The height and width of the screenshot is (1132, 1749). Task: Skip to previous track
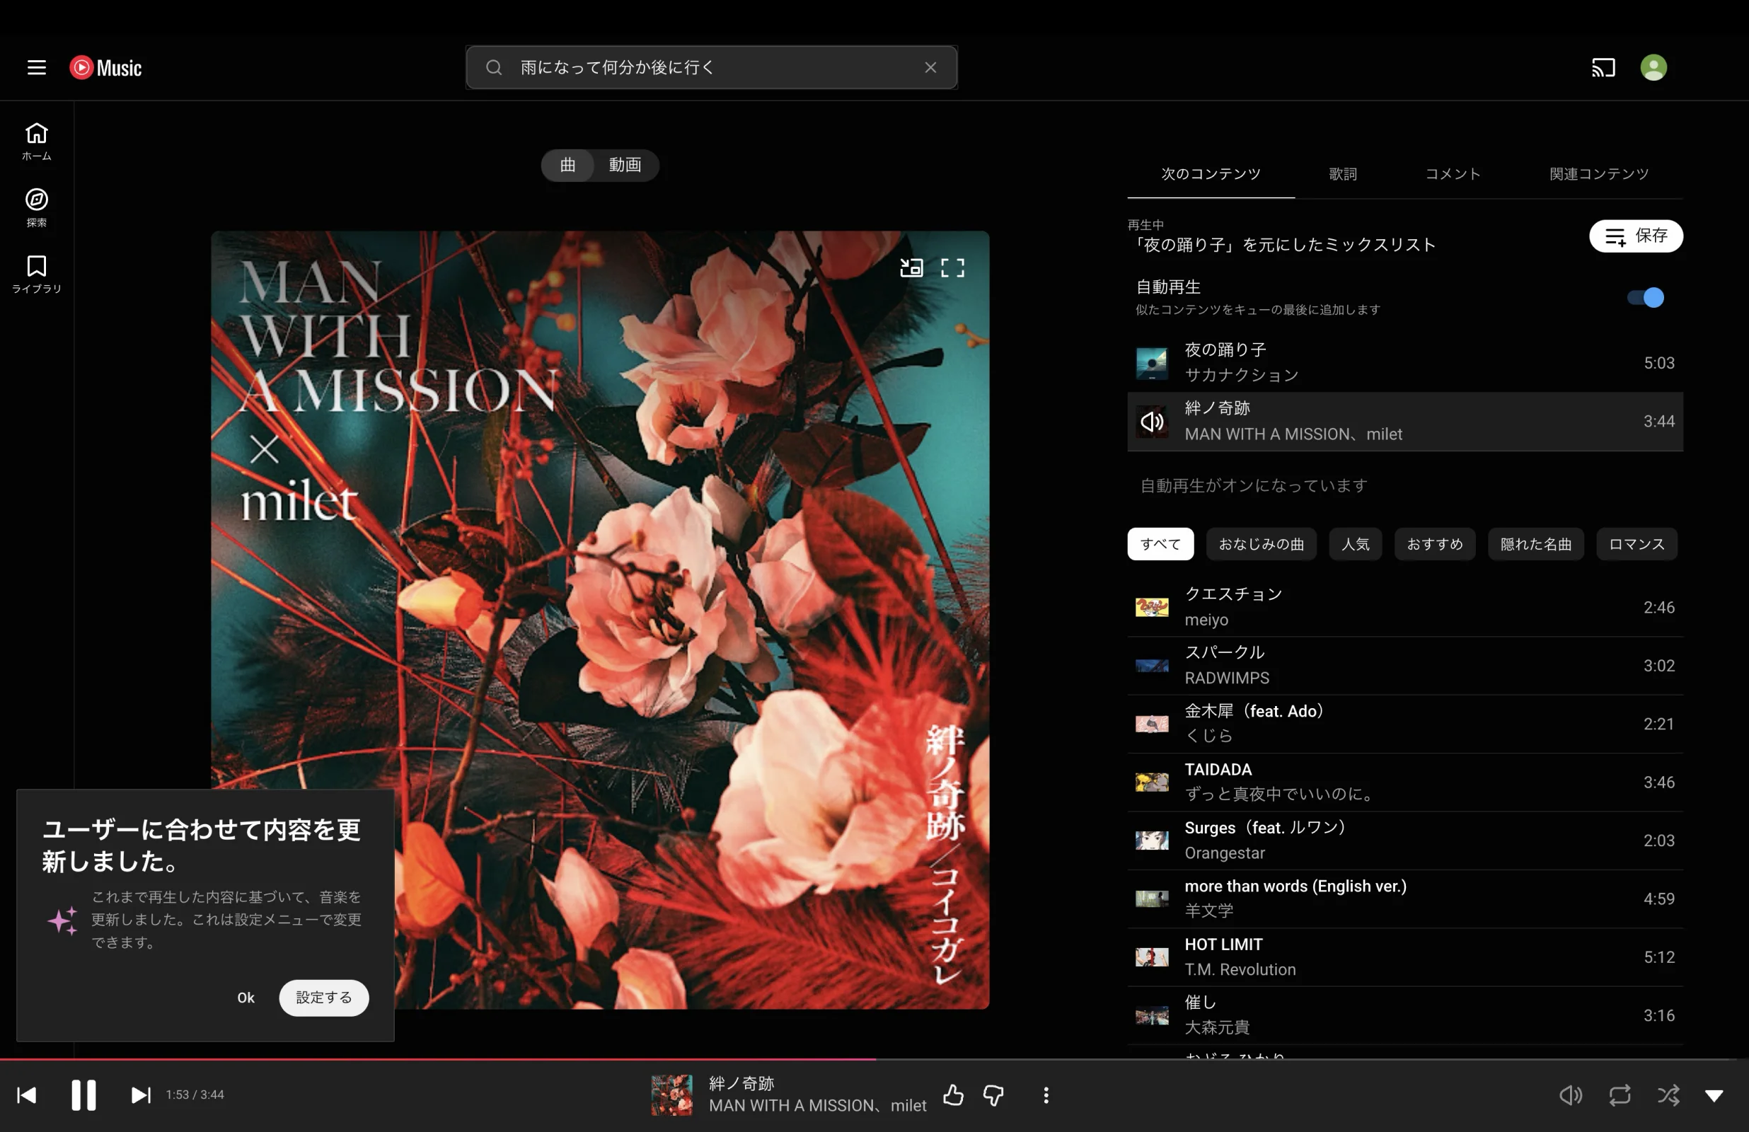(26, 1095)
